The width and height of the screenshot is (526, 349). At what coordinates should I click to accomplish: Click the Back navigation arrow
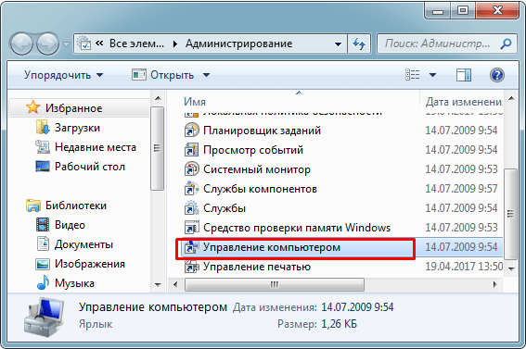coord(22,44)
